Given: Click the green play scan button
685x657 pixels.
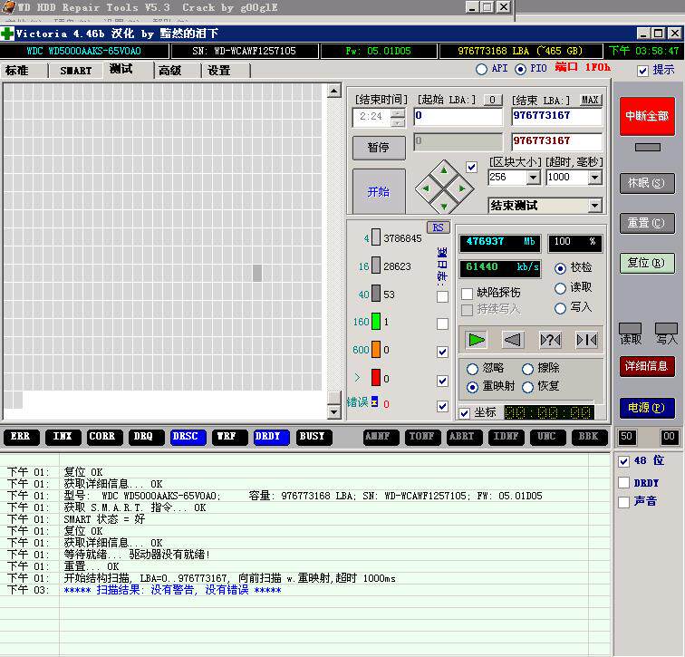Looking at the screenshot, I should [477, 340].
